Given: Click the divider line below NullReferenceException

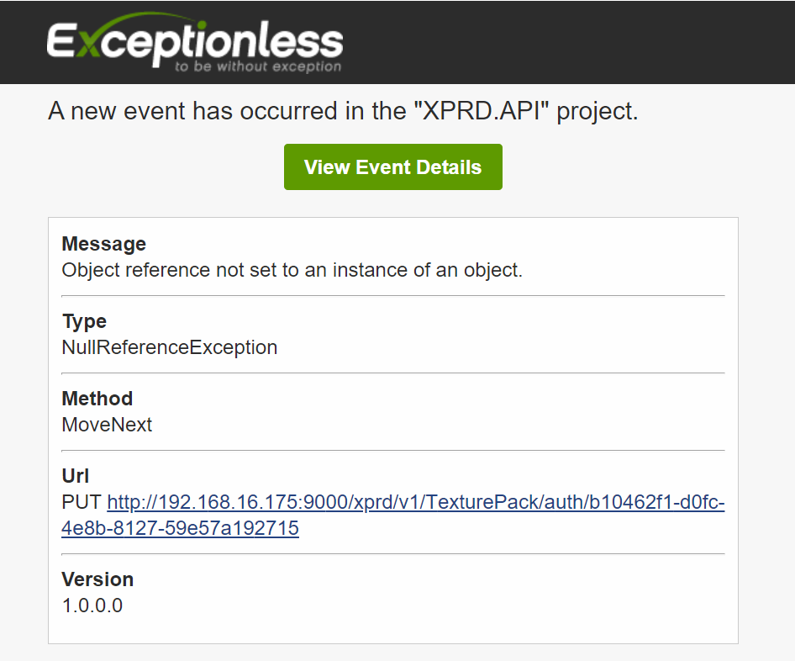Looking at the screenshot, I should pyautogui.click(x=393, y=373).
